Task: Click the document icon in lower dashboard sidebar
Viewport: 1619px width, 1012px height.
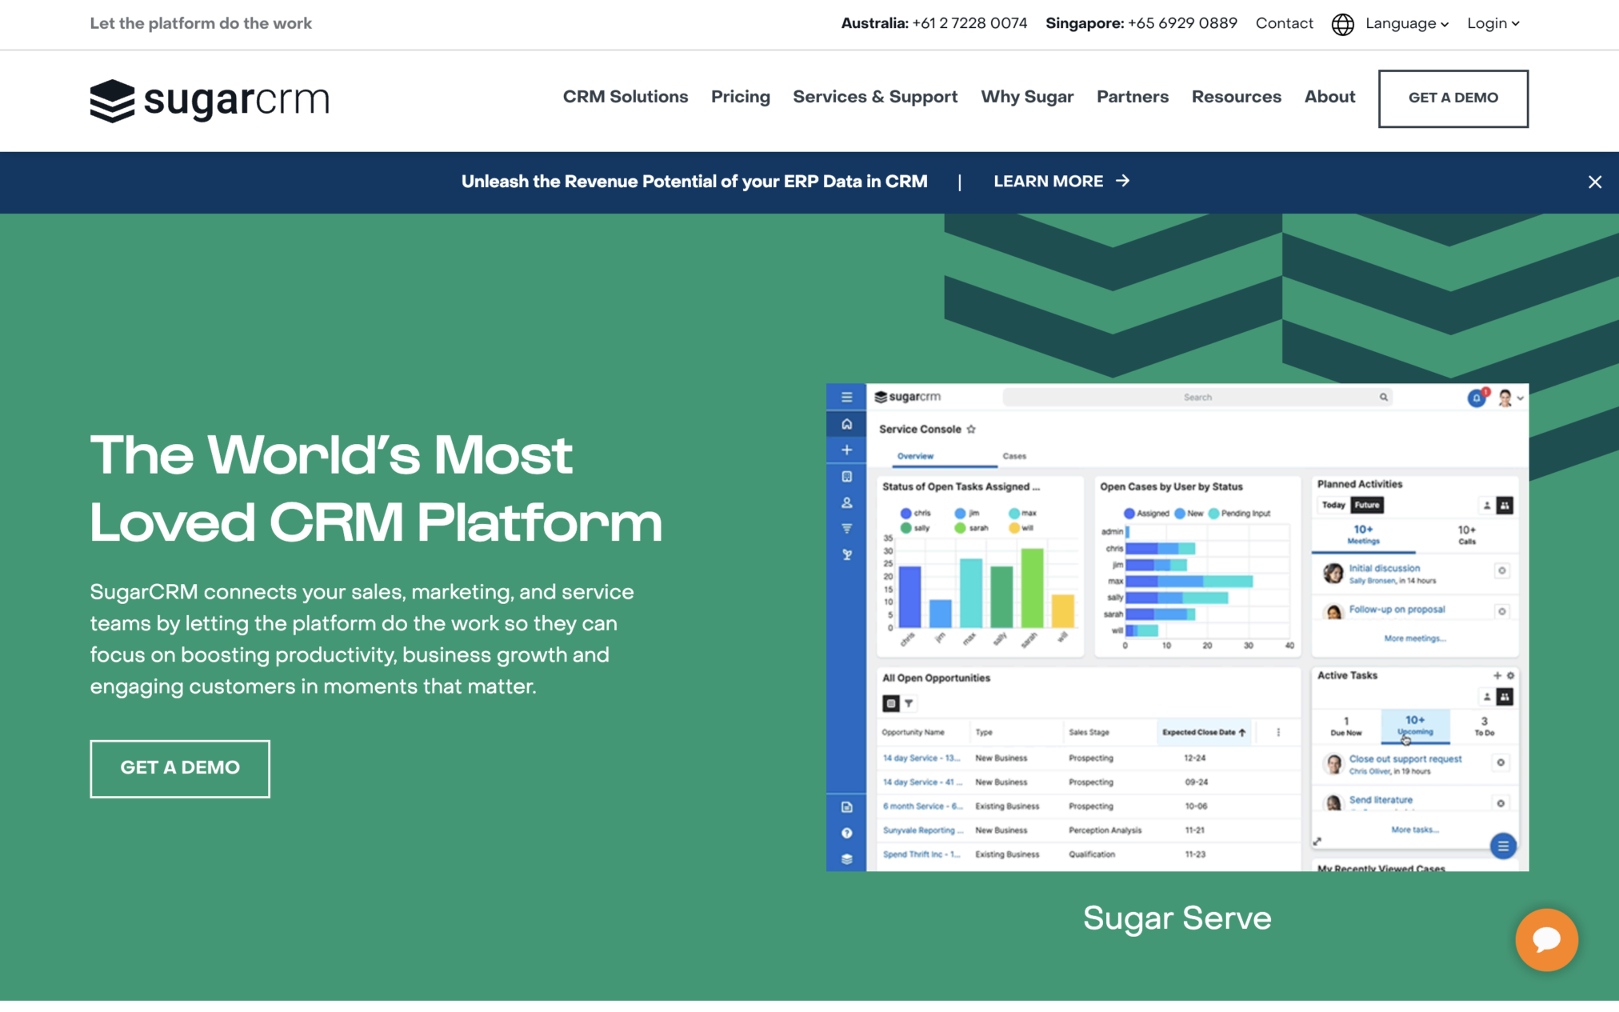Action: pos(846,807)
